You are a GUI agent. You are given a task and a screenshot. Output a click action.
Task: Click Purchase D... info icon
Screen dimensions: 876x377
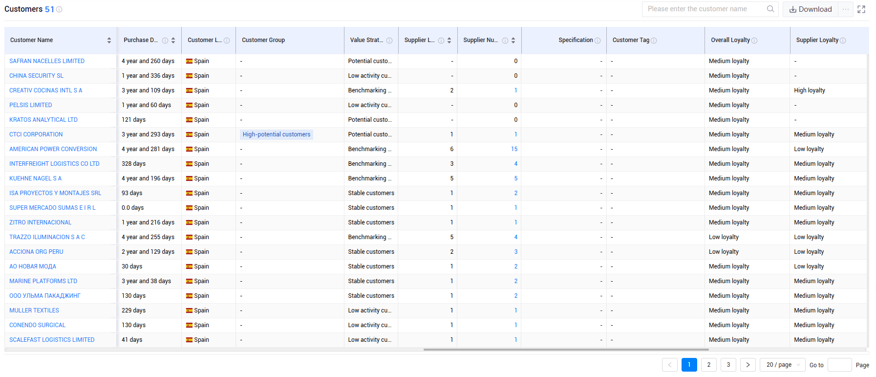click(x=165, y=41)
